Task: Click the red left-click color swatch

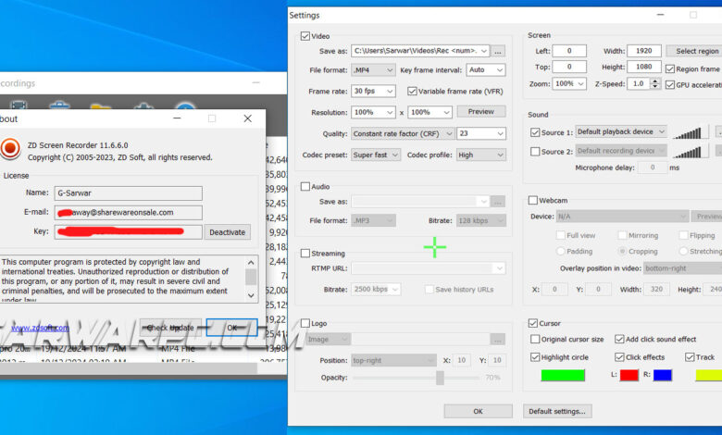Action: [x=629, y=375]
